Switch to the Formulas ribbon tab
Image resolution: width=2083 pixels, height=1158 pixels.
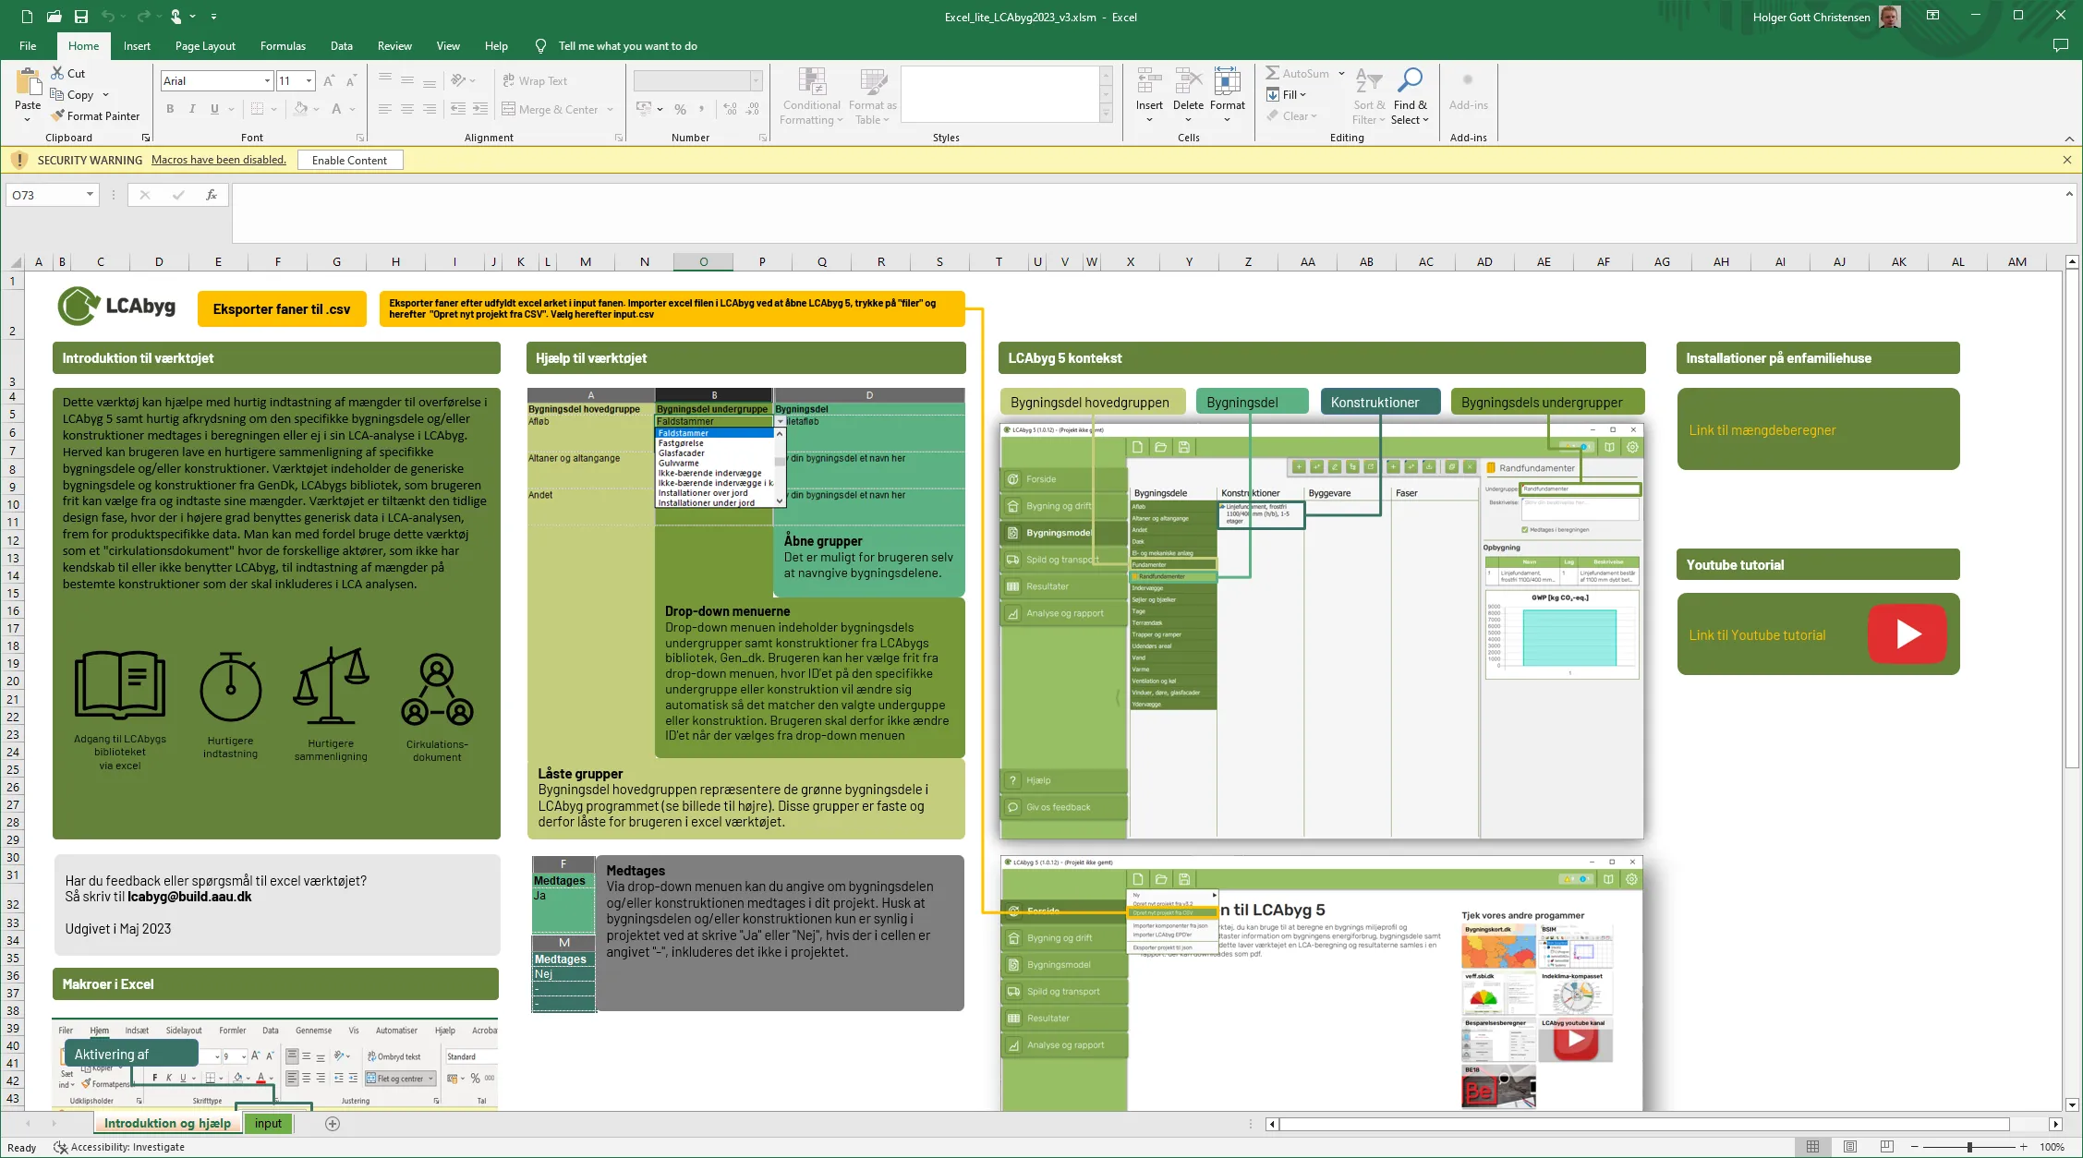tap(283, 46)
